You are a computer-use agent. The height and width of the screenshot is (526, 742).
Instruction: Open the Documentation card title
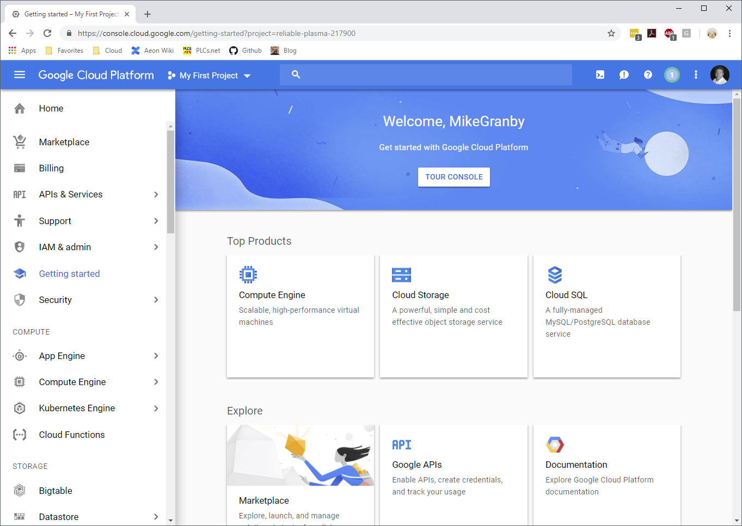tap(577, 465)
